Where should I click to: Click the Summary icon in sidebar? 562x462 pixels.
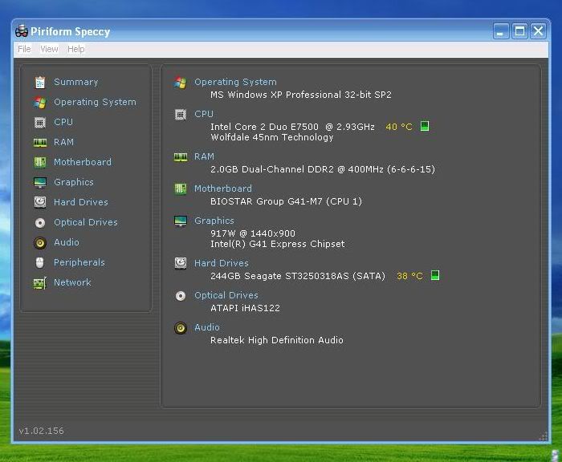(40, 82)
